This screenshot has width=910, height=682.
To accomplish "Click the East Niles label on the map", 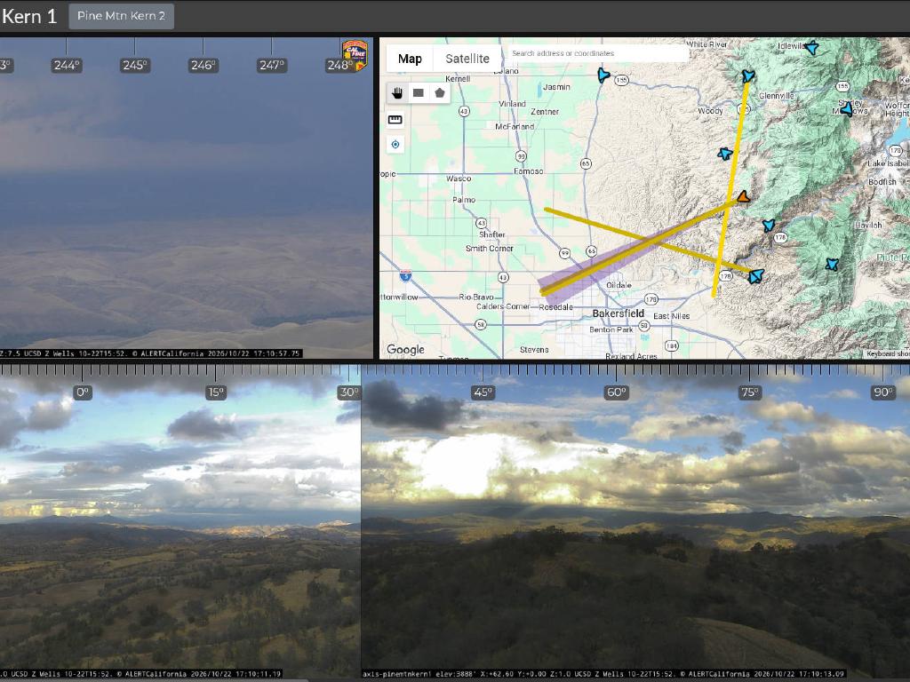I will [672, 315].
